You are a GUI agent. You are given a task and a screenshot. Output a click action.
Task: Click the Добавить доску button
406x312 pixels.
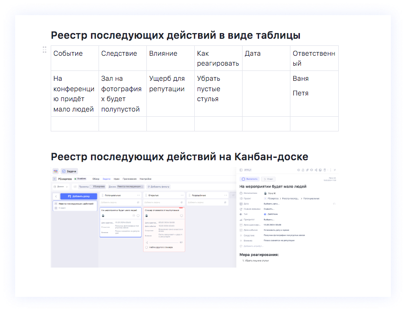pyautogui.click(x=79, y=197)
